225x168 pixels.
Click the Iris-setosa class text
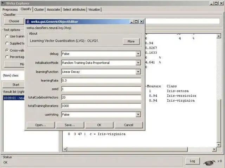coord(178,91)
